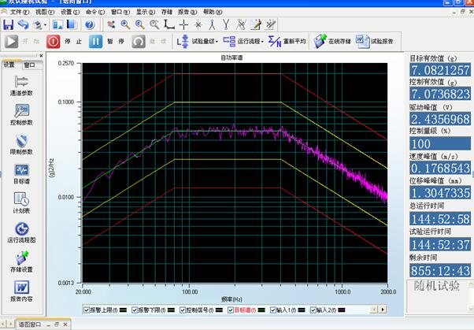Click the save floppy disk icon
Viewport: 474px width, 330px height.
coord(8,24)
